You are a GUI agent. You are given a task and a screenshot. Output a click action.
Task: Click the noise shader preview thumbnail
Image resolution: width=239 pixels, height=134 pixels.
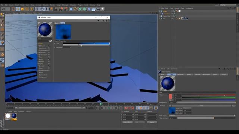63,32
